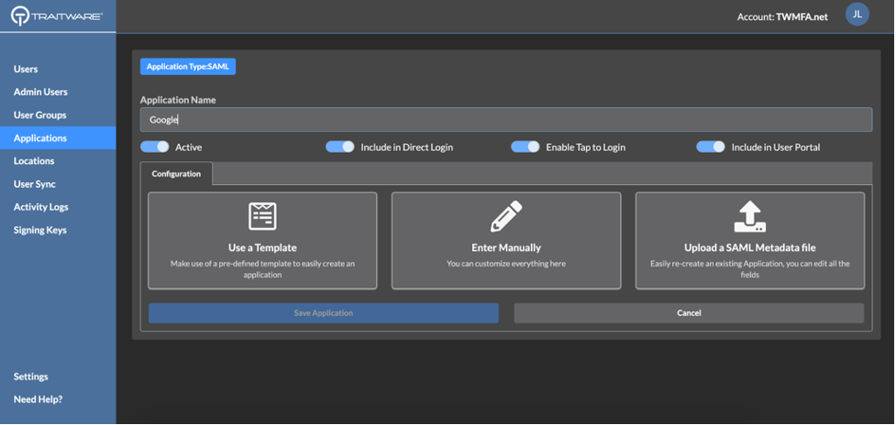
Task: Click the TraitWare logo
Action: 57,16
